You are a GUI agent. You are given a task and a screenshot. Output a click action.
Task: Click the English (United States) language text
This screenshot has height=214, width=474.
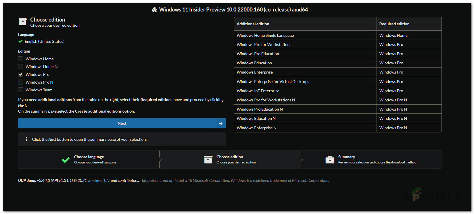pos(45,41)
